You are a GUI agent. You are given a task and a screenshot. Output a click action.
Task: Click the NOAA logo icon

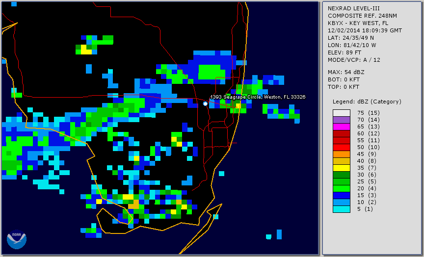(x=17, y=239)
